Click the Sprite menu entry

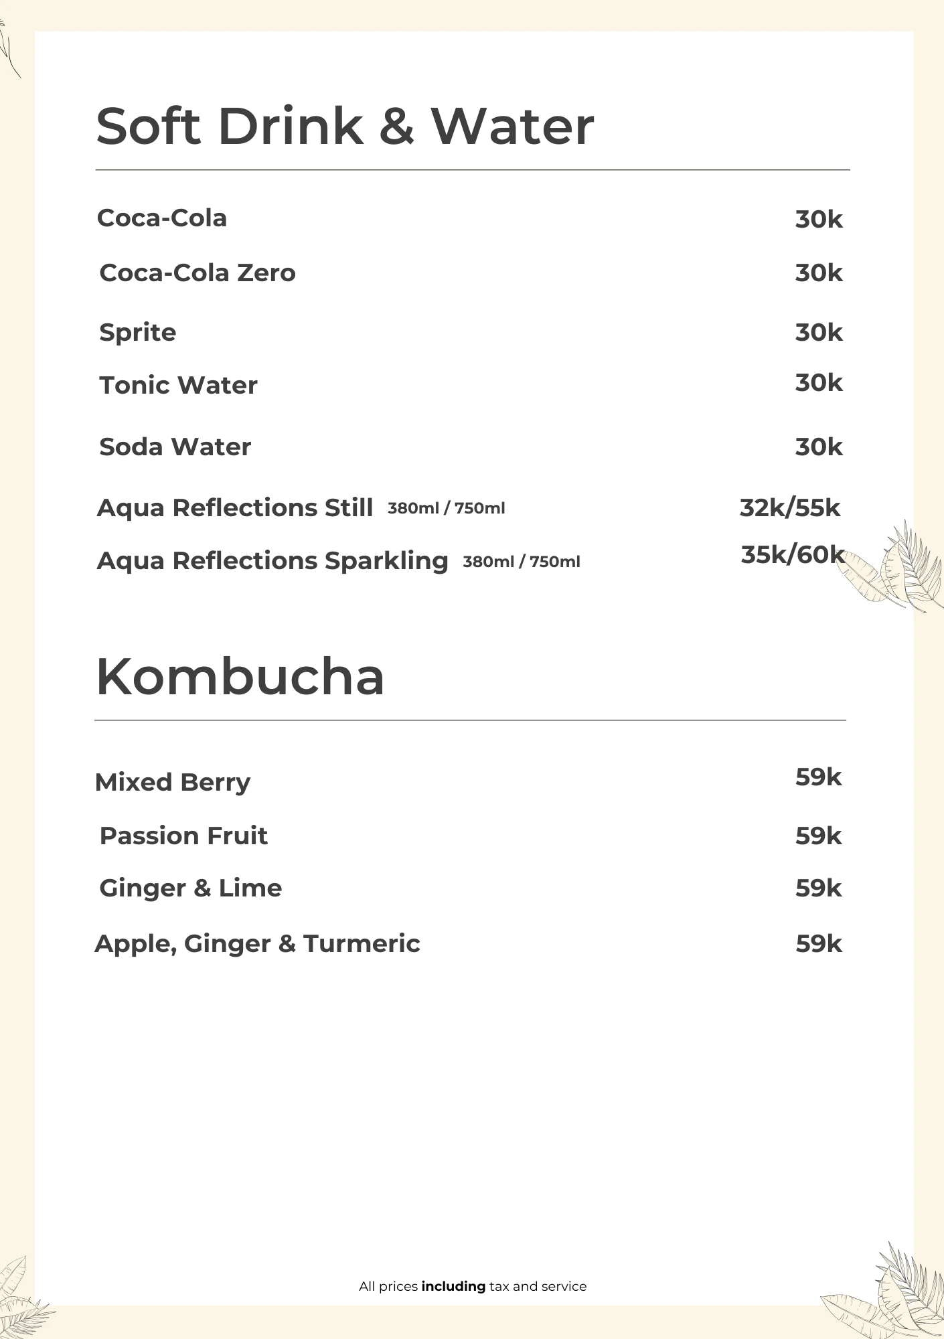tap(138, 333)
